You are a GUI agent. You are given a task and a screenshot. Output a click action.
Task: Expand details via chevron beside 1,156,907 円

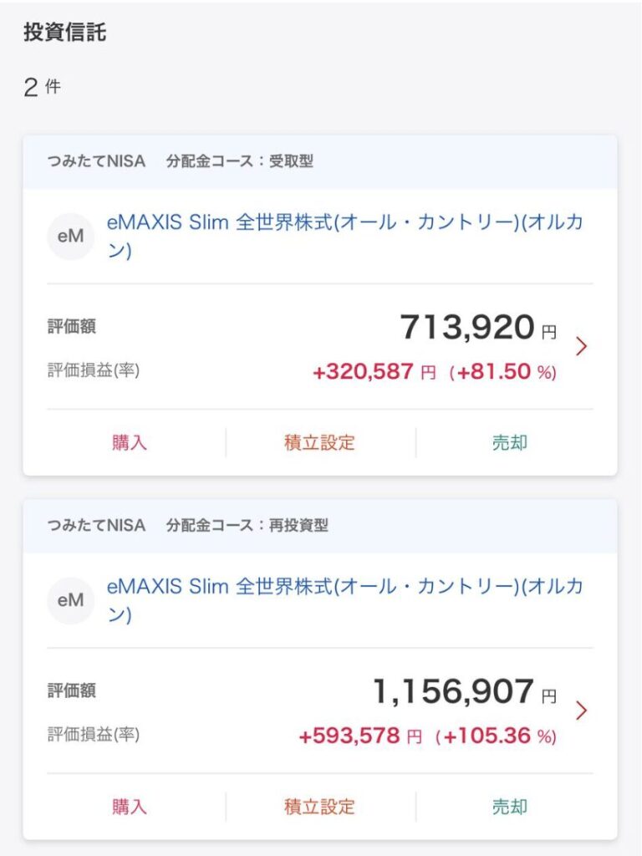click(x=582, y=711)
